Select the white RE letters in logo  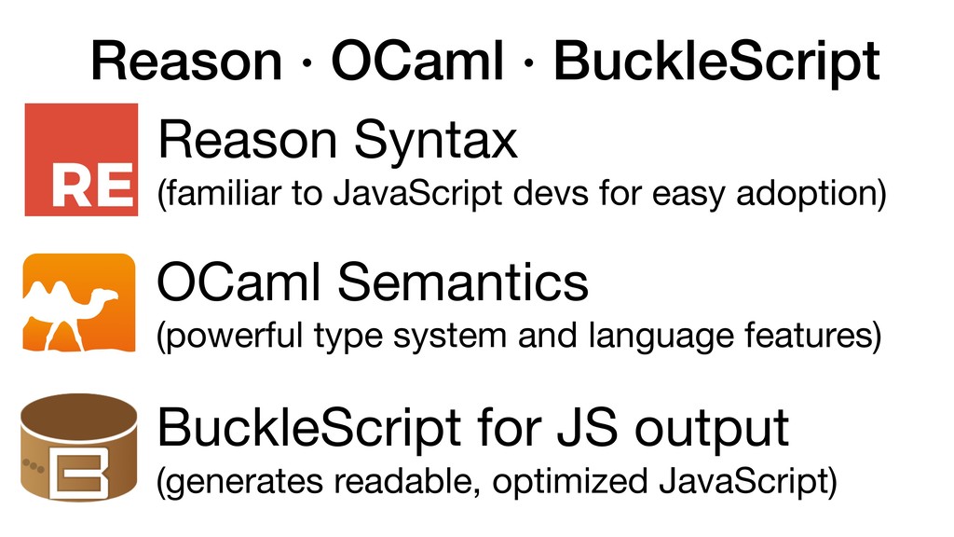[x=92, y=186]
